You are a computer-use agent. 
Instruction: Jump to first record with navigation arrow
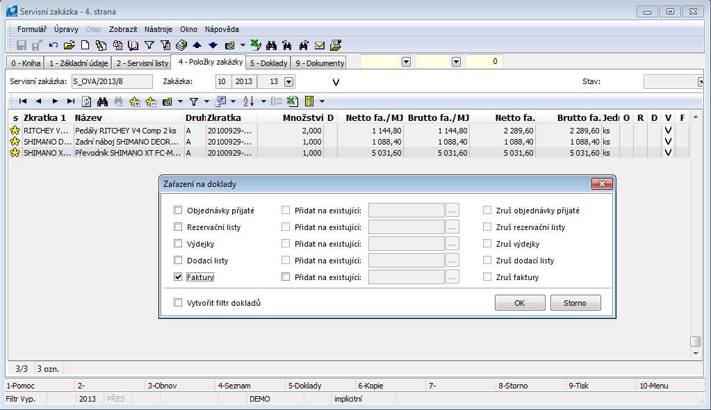pyautogui.click(x=23, y=101)
